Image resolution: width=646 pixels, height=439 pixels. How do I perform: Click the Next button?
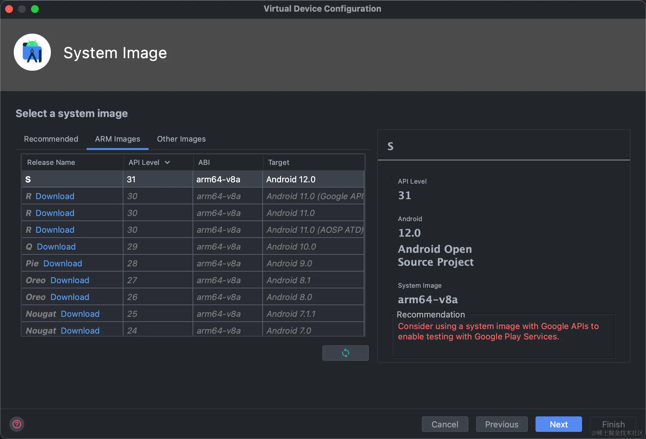pos(558,424)
